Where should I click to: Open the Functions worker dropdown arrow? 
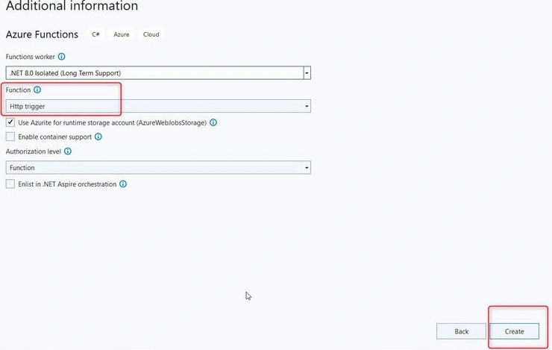307,73
